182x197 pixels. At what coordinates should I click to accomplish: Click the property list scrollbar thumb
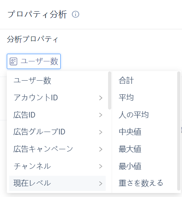(110, 91)
